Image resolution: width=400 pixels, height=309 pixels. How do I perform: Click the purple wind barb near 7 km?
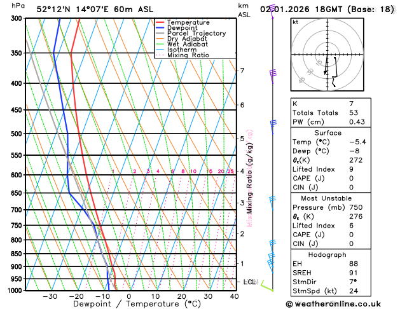pos(273,76)
